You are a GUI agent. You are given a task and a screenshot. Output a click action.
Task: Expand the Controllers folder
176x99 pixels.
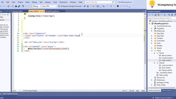152,41
